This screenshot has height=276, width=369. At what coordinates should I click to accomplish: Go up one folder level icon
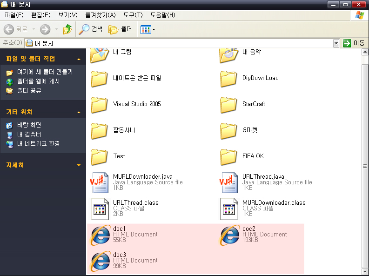tap(67, 29)
